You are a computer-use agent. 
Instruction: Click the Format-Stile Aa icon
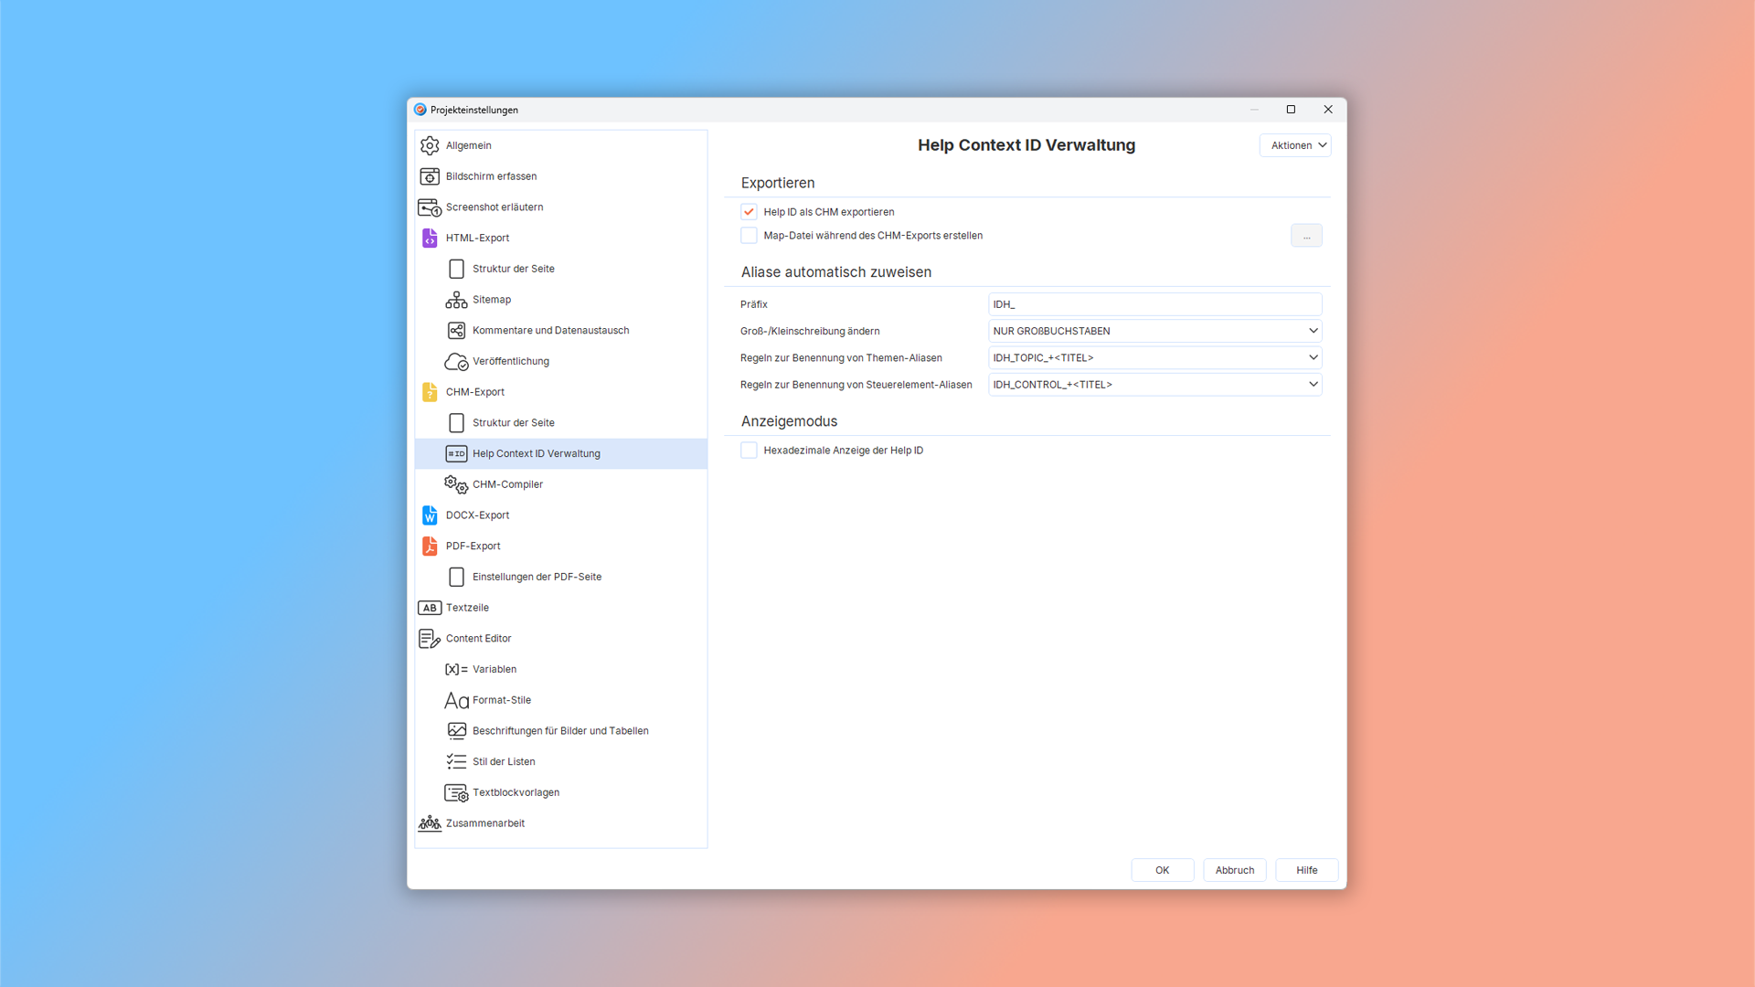(456, 701)
